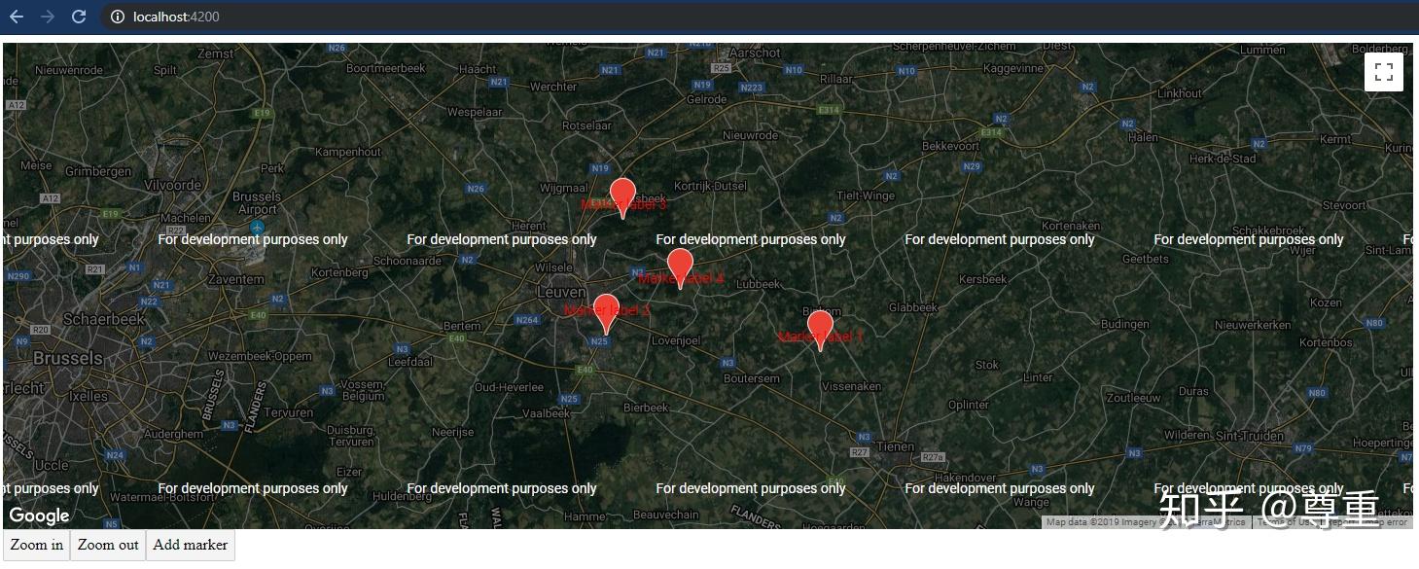1419x569 pixels.
Task: Go back using the browser back arrow
Action: (x=17, y=17)
